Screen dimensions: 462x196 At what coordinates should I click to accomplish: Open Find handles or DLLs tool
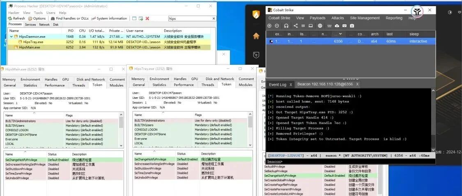(69, 18)
